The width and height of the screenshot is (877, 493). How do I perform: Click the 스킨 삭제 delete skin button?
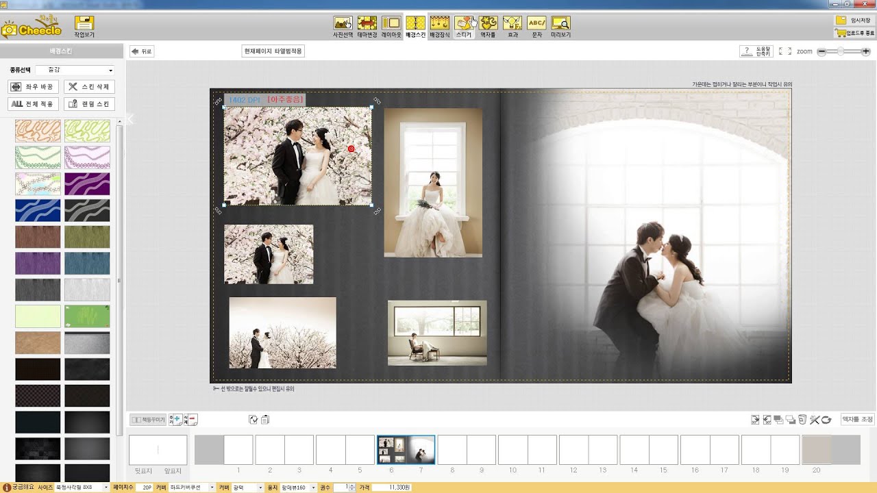click(x=89, y=87)
